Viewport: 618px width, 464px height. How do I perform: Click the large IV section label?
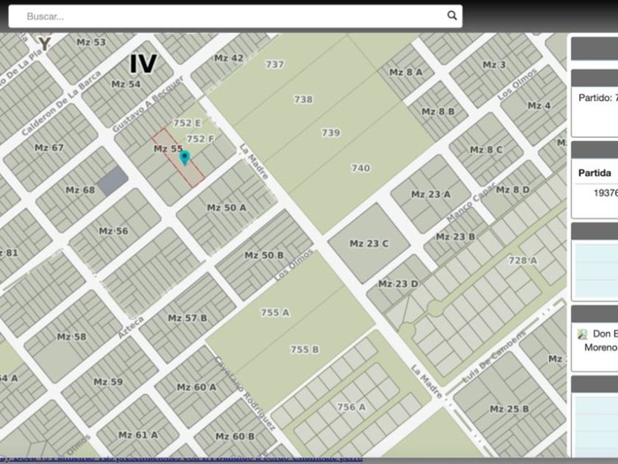coord(143,64)
